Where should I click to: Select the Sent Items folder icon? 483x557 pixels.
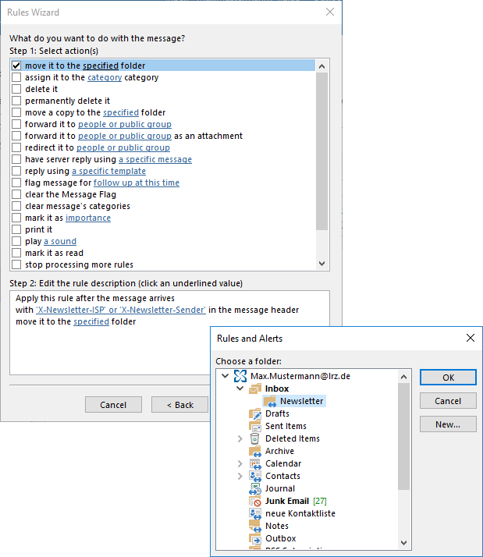[255, 426]
